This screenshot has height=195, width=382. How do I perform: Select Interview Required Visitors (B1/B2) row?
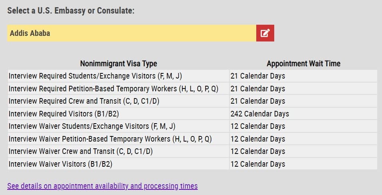[x=192, y=114]
